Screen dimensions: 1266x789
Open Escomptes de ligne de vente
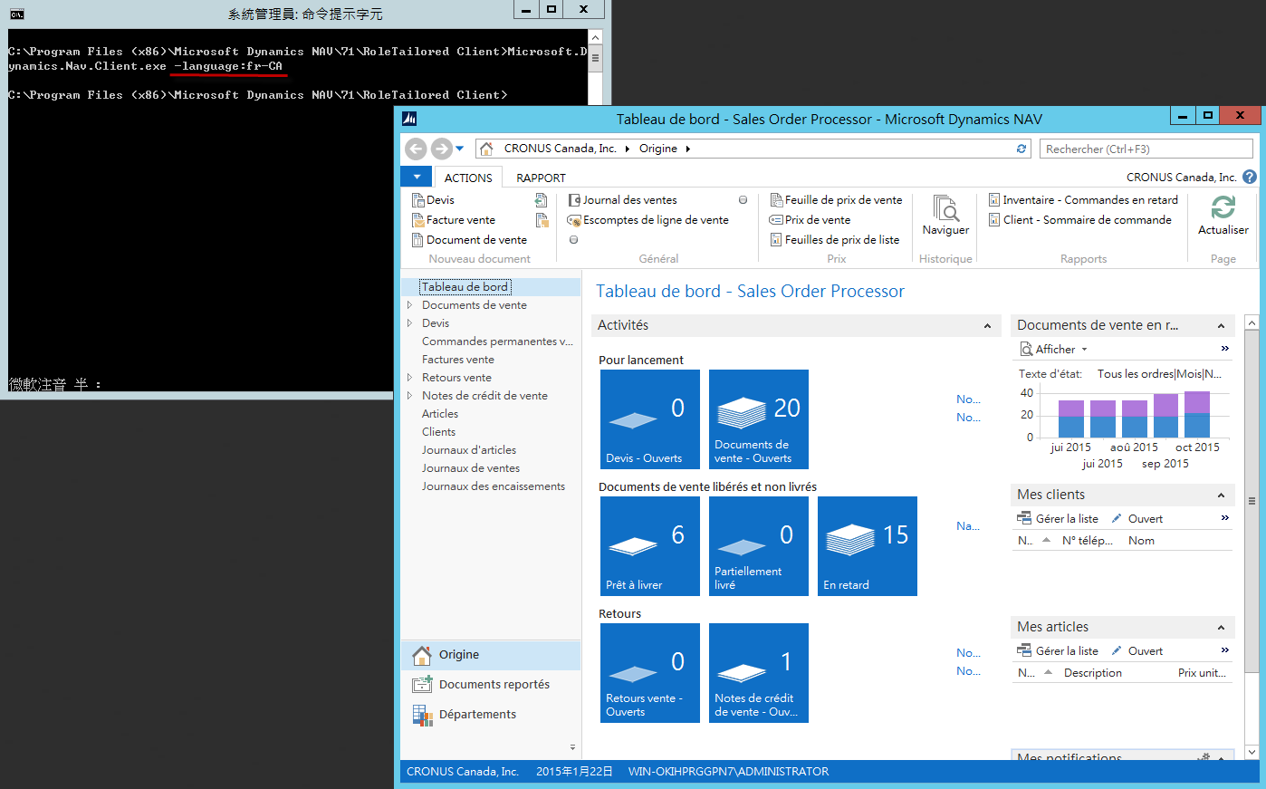pyautogui.click(x=647, y=220)
